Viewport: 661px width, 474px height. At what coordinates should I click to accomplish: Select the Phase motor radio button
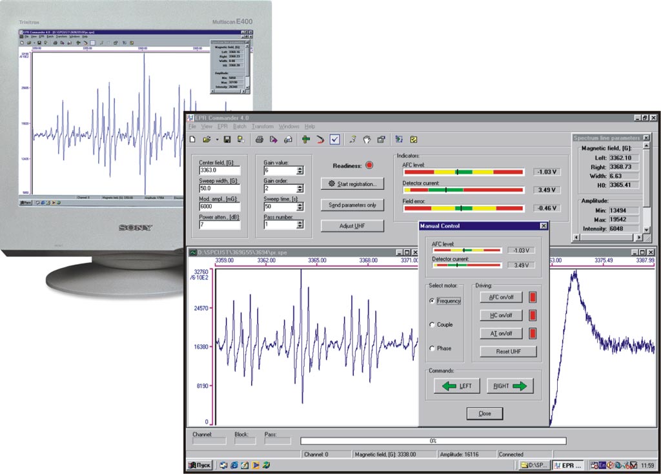point(432,348)
